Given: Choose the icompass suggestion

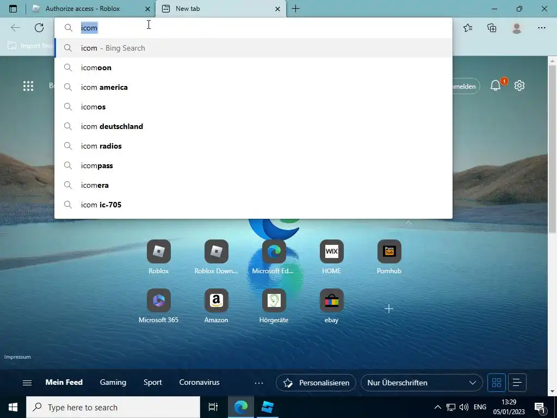Looking at the screenshot, I should (253, 165).
